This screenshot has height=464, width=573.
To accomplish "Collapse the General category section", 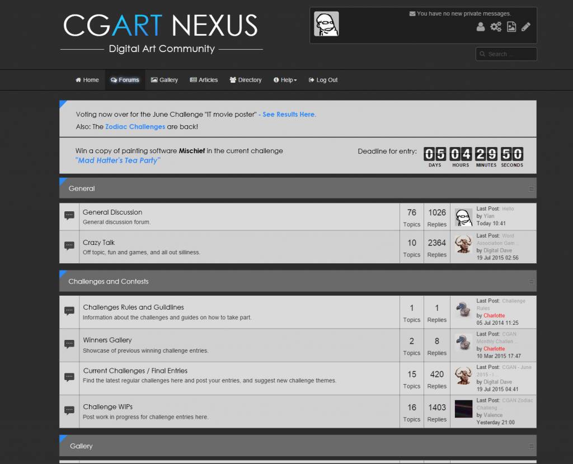I will [531, 189].
